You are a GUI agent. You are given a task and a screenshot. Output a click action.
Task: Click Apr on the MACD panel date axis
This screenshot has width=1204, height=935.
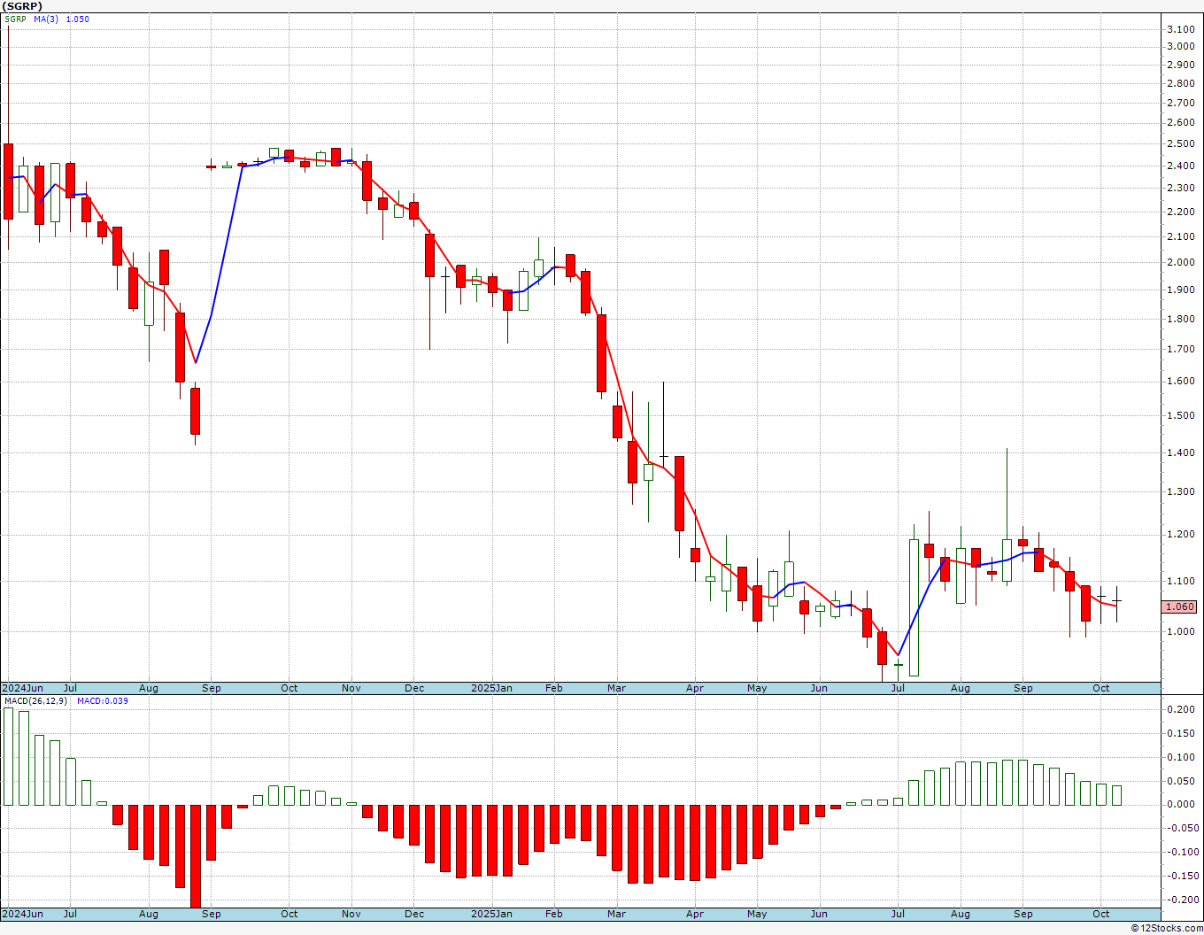(695, 914)
